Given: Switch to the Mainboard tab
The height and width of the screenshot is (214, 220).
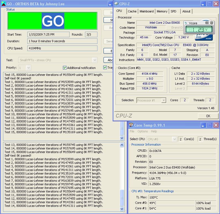Looking at the screenshot, I should (147, 11).
